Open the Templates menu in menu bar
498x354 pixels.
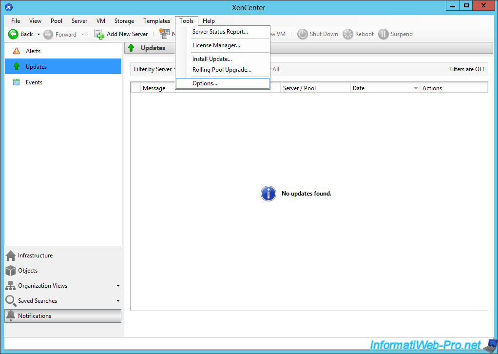pos(156,21)
